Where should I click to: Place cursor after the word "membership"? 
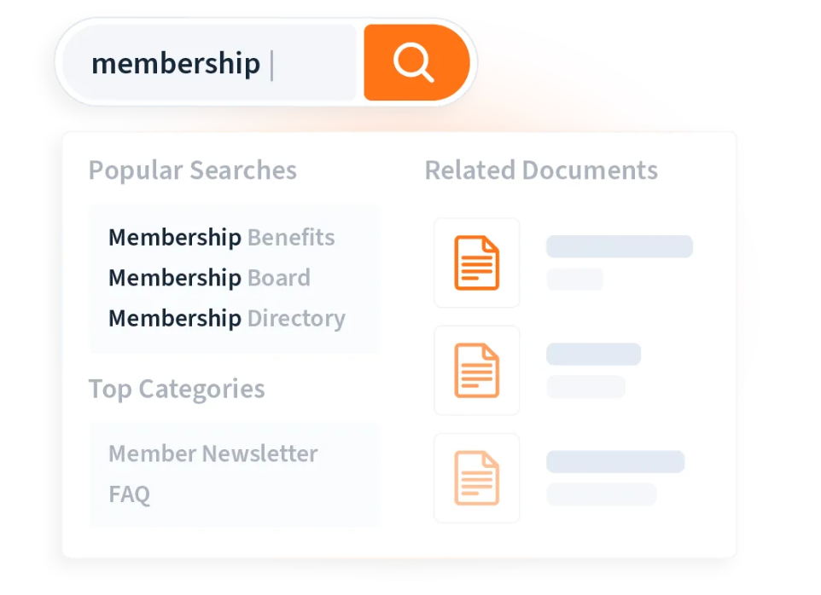pyautogui.click(x=266, y=64)
